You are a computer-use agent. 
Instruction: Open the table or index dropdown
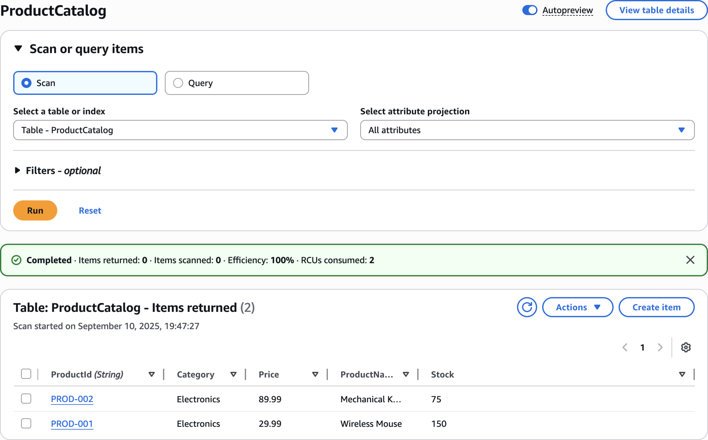pyautogui.click(x=180, y=130)
